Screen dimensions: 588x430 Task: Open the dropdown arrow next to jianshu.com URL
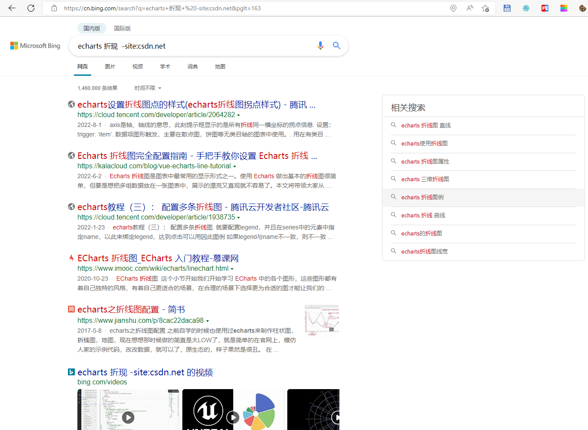point(208,321)
